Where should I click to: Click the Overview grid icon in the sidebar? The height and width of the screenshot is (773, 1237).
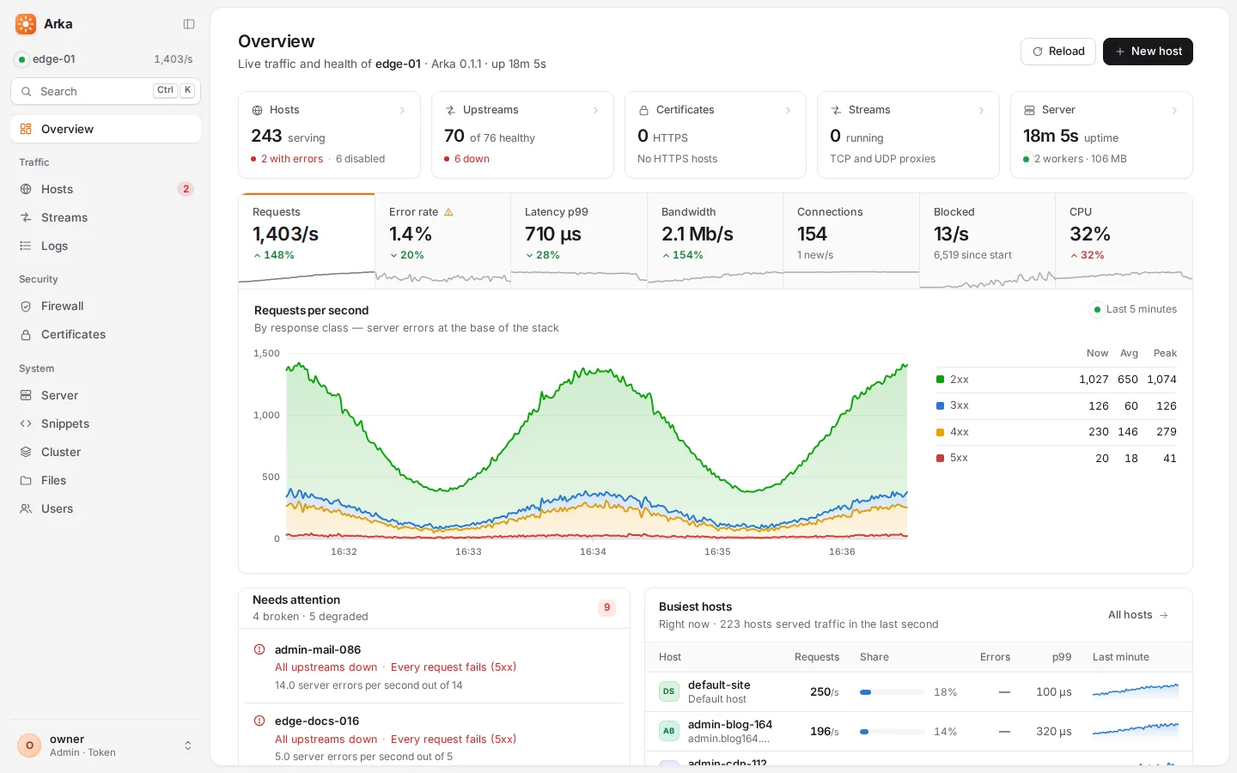pos(26,129)
